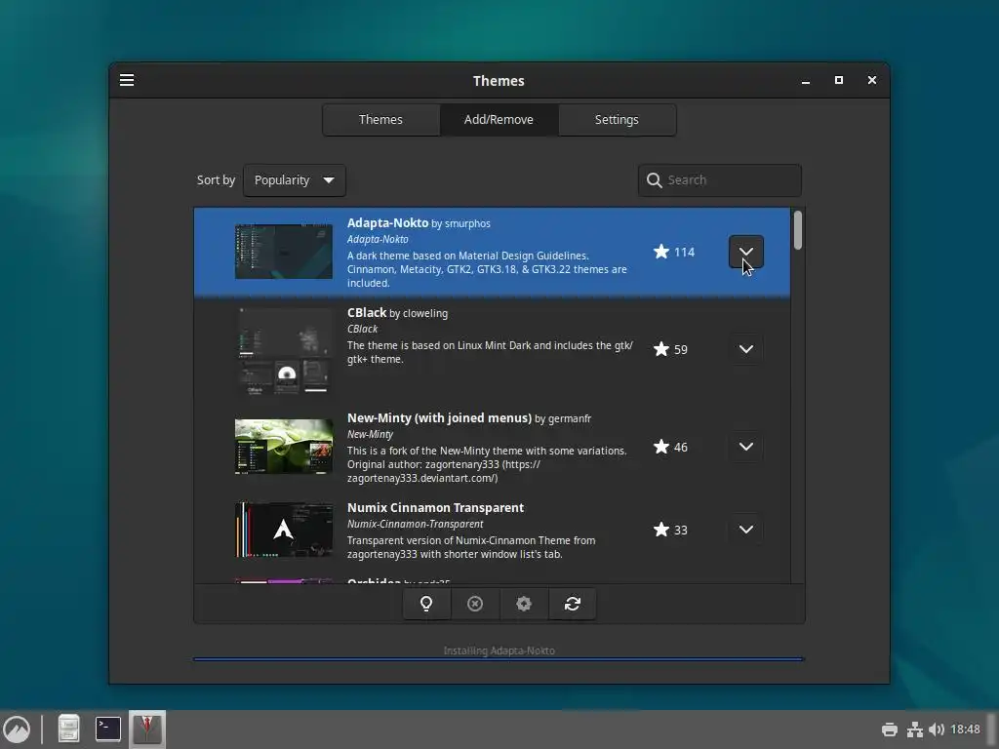Minimize the Themes window
999x749 pixels.
coord(806,81)
